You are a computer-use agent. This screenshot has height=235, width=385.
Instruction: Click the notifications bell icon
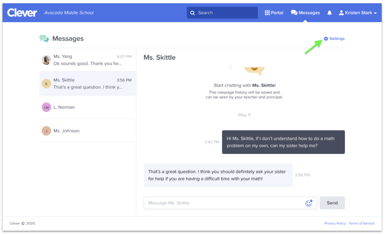pos(329,13)
